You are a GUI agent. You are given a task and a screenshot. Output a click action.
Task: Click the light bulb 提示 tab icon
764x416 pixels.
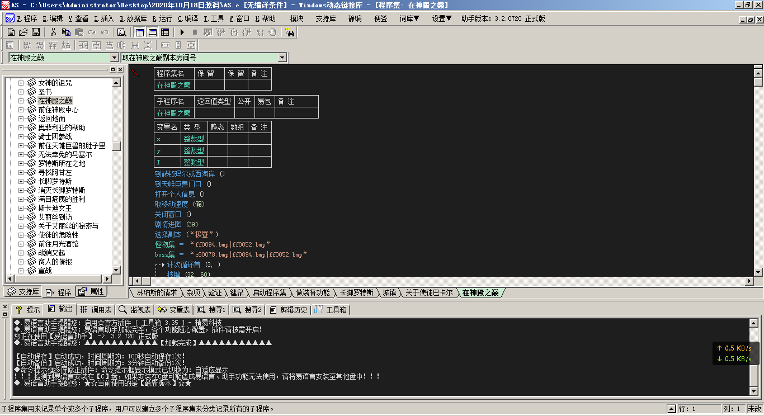[18, 310]
